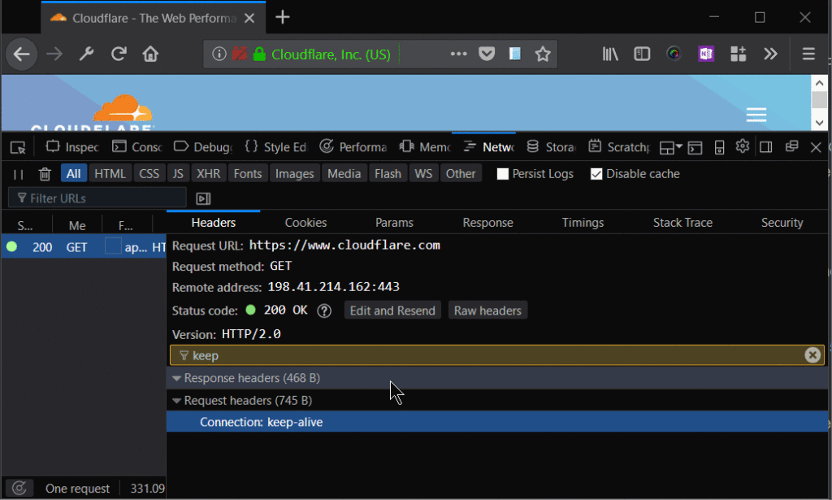Show the Cookies tab of request

305,223
